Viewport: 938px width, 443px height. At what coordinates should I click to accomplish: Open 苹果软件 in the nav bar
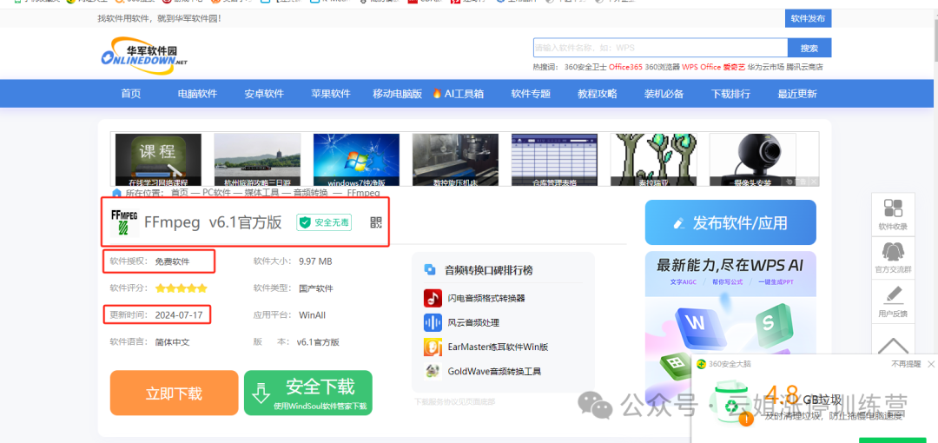pyautogui.click(x=331, y=94)
